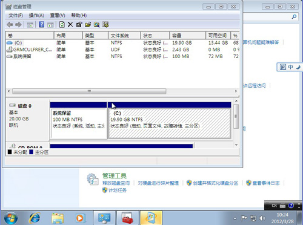Image resolution: width=303 pixels, height=225 pixels.
Task: Open the volume speaker tray icon
Action: tap(262, 218)
